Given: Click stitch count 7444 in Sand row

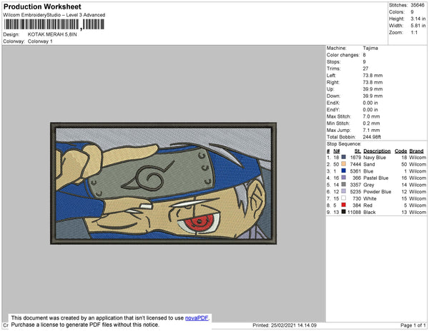Looking at the screenshot, I should point(355,164).
